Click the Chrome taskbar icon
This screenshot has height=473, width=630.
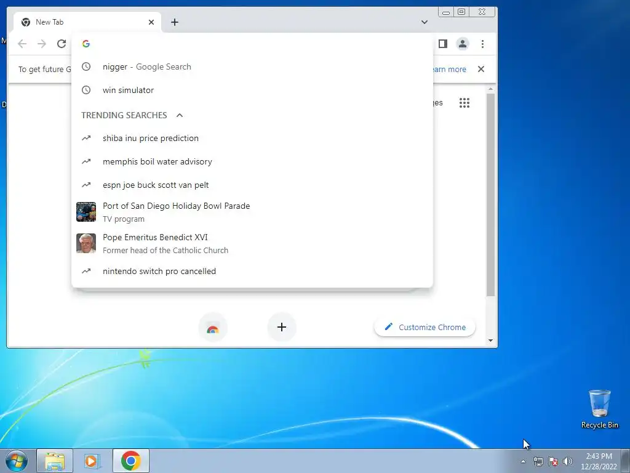click(130, 461)
